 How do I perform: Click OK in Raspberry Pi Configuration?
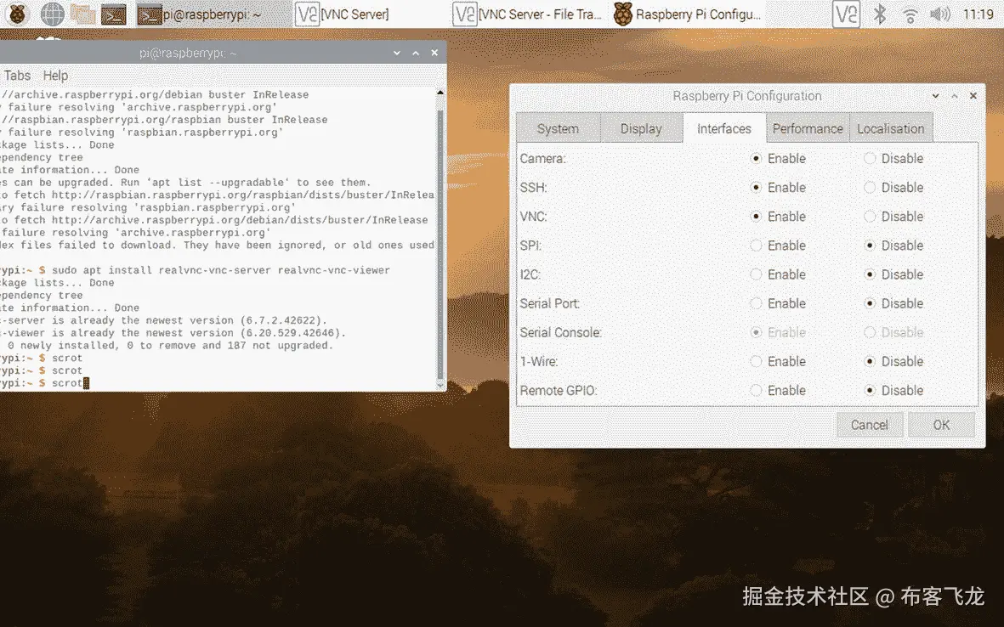tap(941, 425)
